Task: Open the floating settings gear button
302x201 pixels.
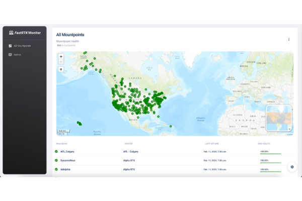Action: coord(292,167)
